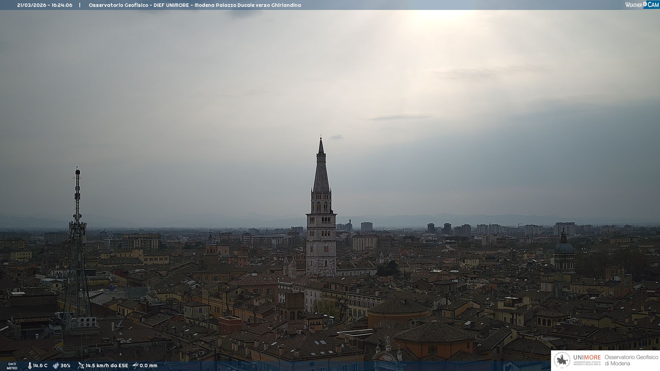The height and width of the screenshot is (371, 660).
Task: Click the Osservatorio Geofisico di Modena text
Action: [631, 360]
